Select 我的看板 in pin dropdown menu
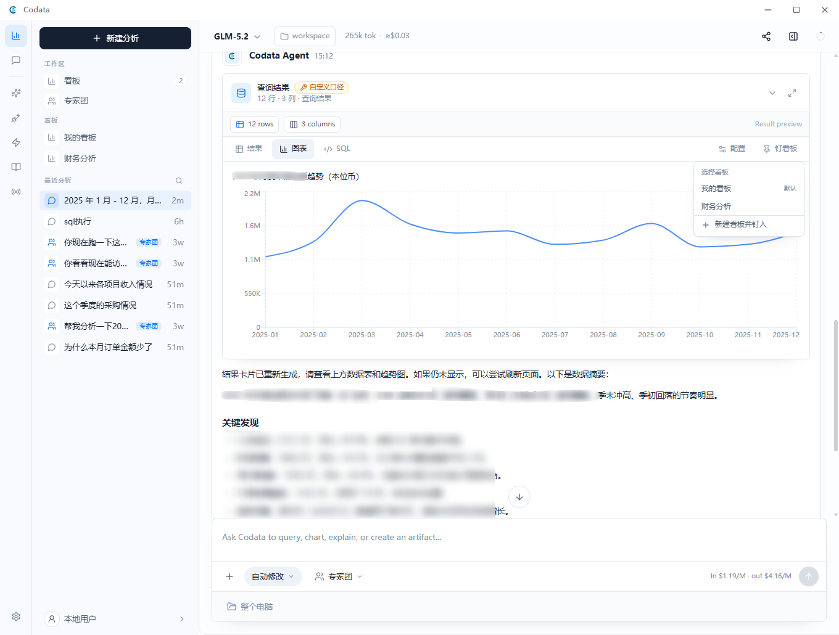839x635 pixels. 748,189
